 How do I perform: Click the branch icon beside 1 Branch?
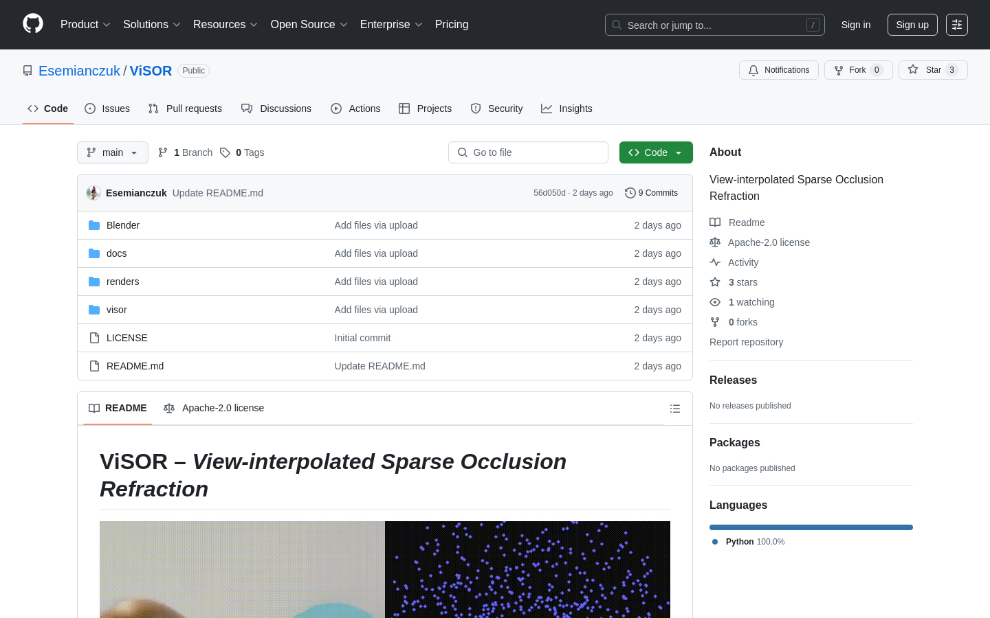point(163,152)
